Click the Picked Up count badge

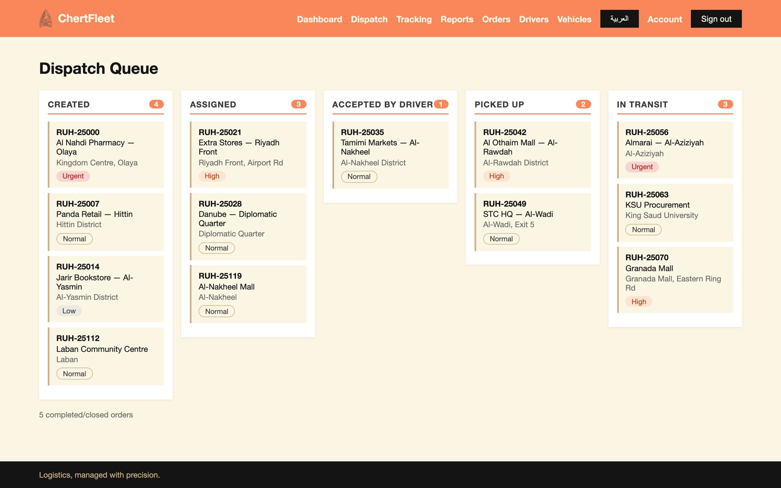pyautogui.click(x=583, y=104)
